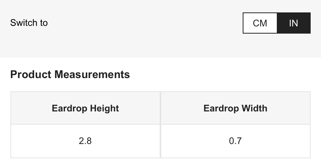Click the Eardrop Height column header
321x159 pixels.
coord(85,108)
